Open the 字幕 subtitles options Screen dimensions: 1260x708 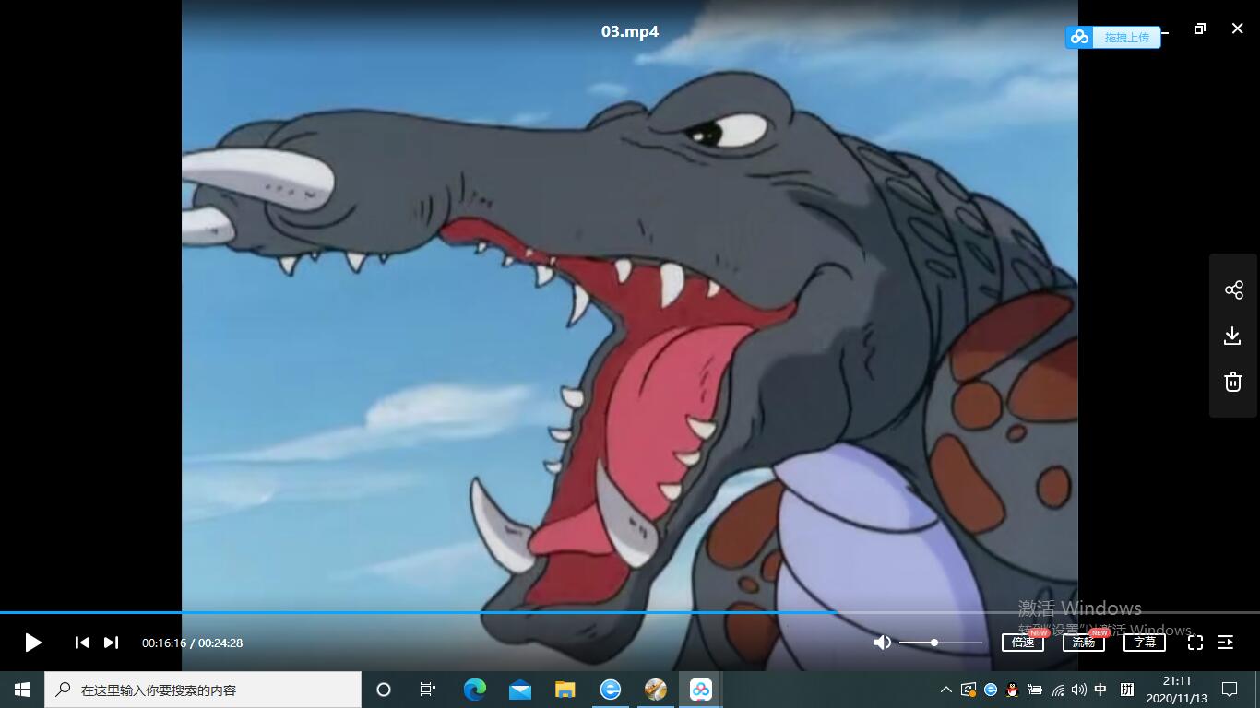point(1145,643)
